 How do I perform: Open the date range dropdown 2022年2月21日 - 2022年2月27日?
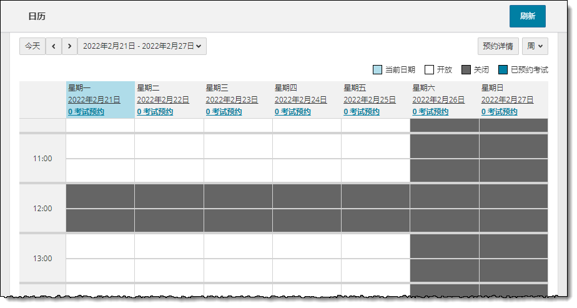click(x=142, y=46)
